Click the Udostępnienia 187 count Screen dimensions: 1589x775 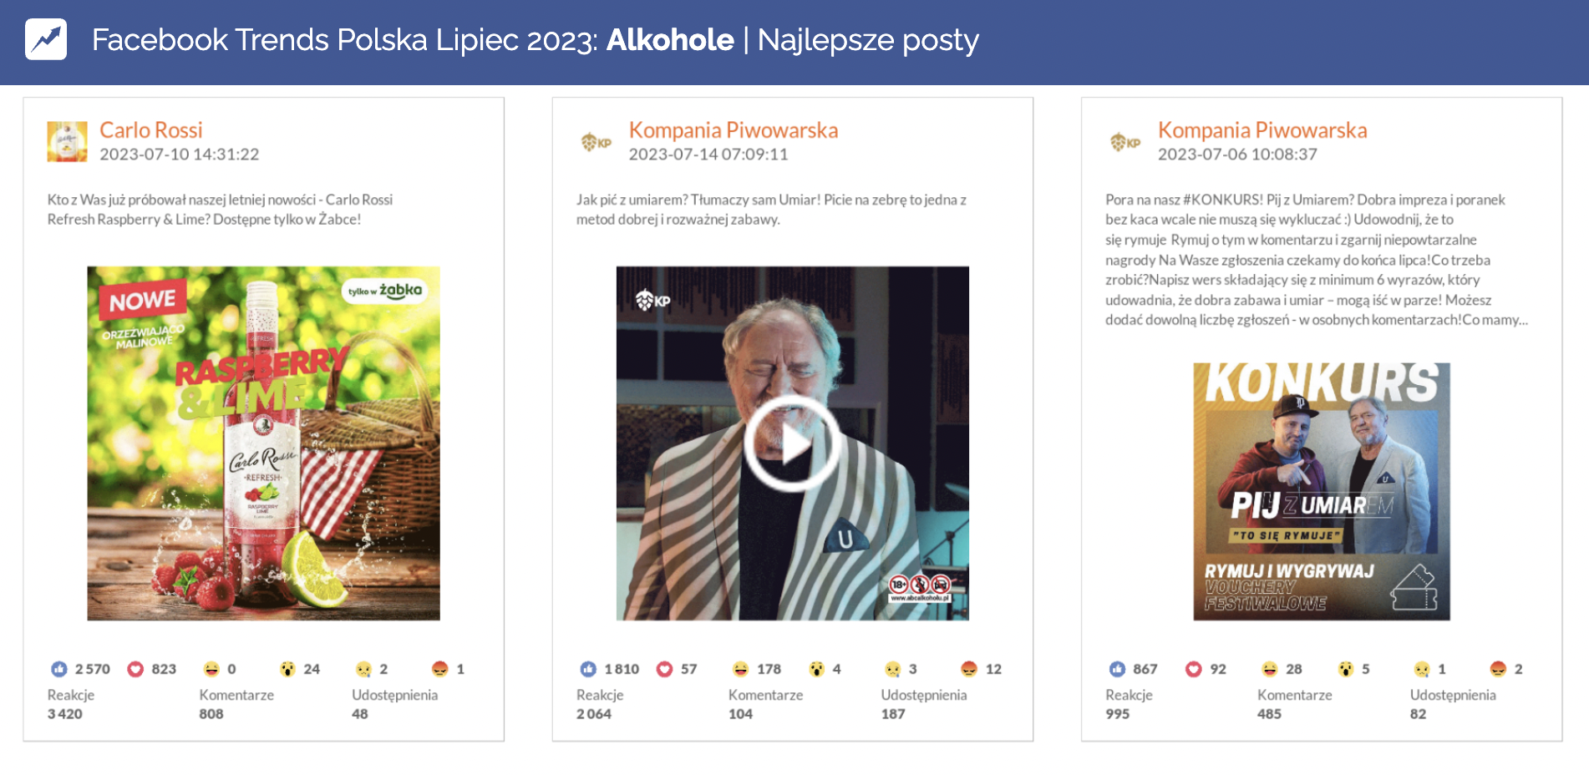[x=893, y=714]
